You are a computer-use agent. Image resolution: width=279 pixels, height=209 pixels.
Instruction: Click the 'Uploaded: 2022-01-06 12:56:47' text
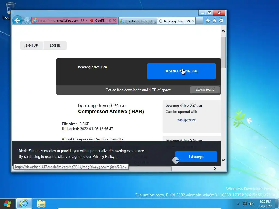tap(87, 129)
